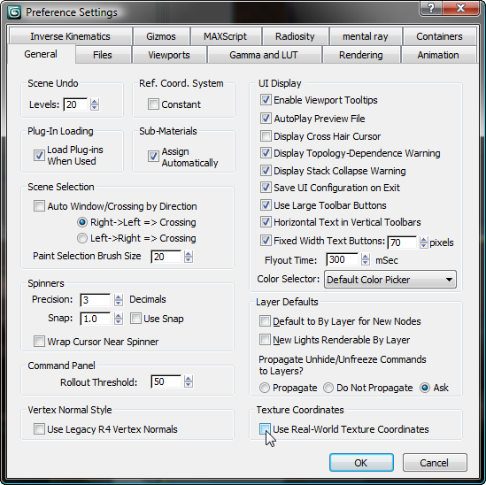Open the MAXScript tab
This screenshot has height=485, width=486.
click(x=226, y=36)
